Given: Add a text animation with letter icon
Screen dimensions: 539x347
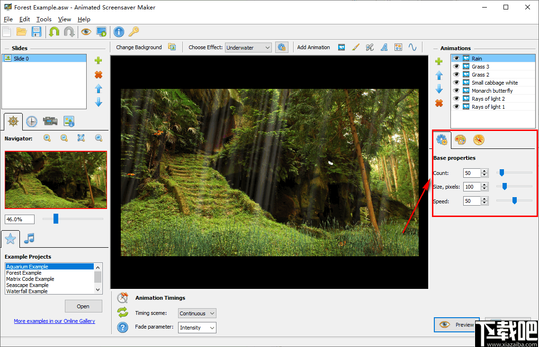Looking at the screenshot, I should (384, 47).
